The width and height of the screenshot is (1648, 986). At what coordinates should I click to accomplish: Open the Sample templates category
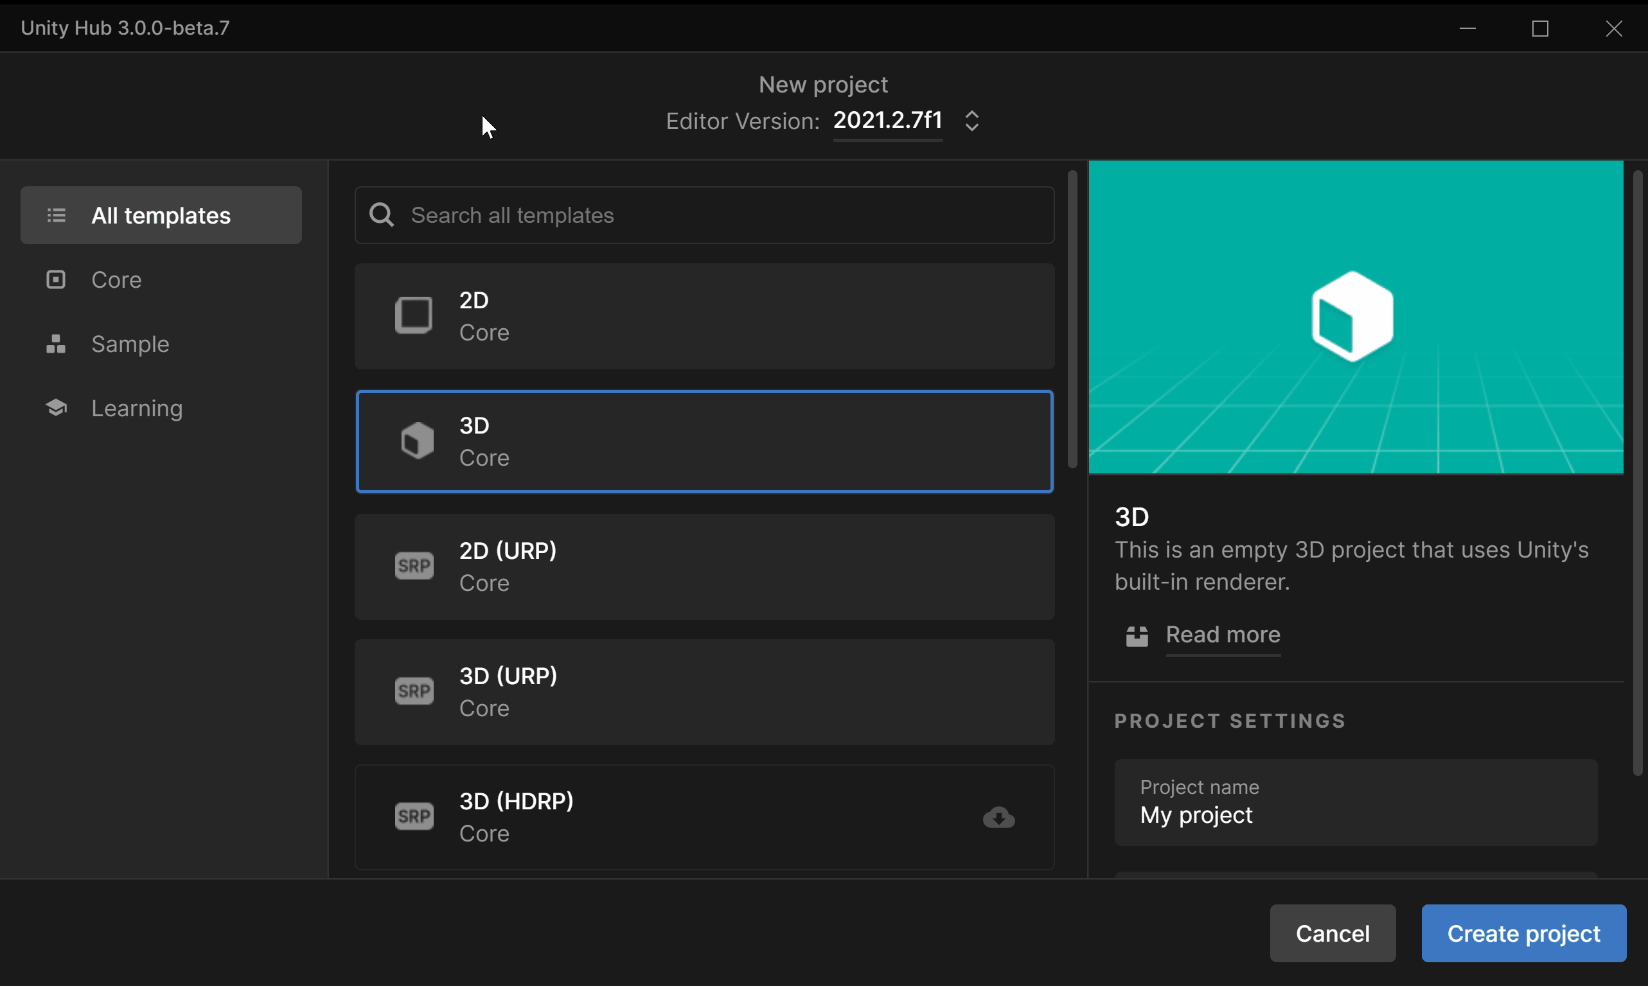130,344
